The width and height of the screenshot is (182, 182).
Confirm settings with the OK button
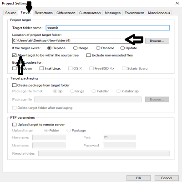[x=138, y=178]
